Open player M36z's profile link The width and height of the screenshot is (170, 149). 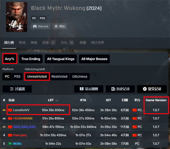coord(17,144)
